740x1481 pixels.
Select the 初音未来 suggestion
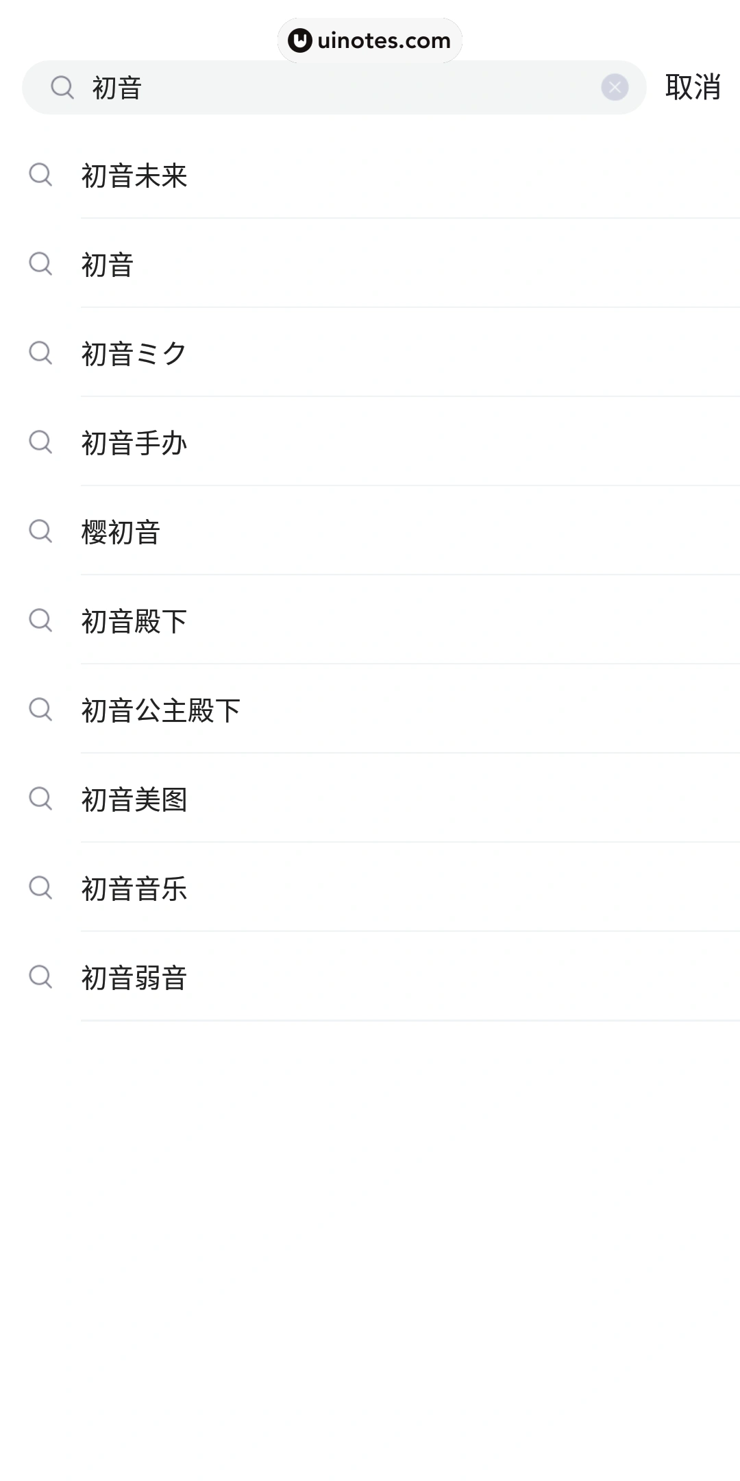pyautogui.click(x=134, y=176)
